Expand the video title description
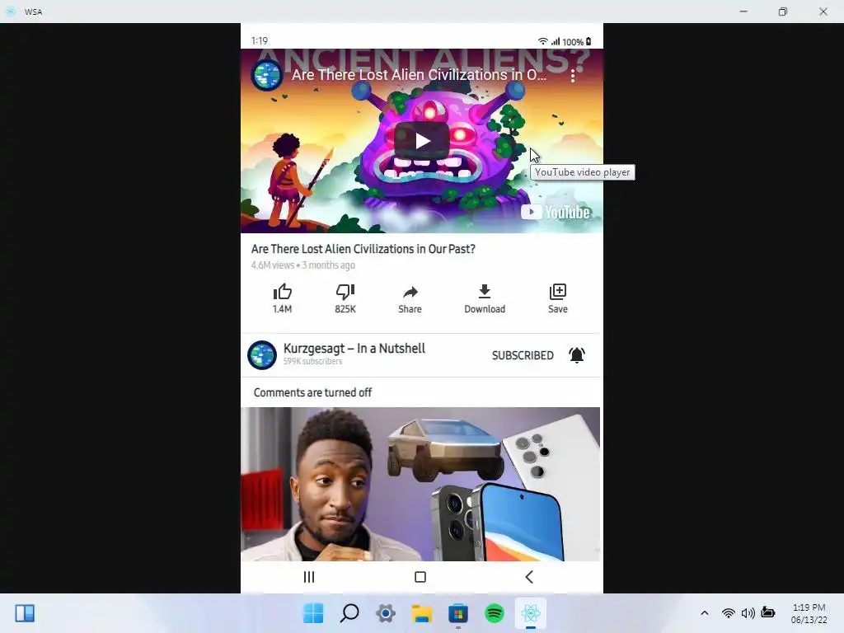Viewport: 844px width, 633px height. tap(363, 249)
